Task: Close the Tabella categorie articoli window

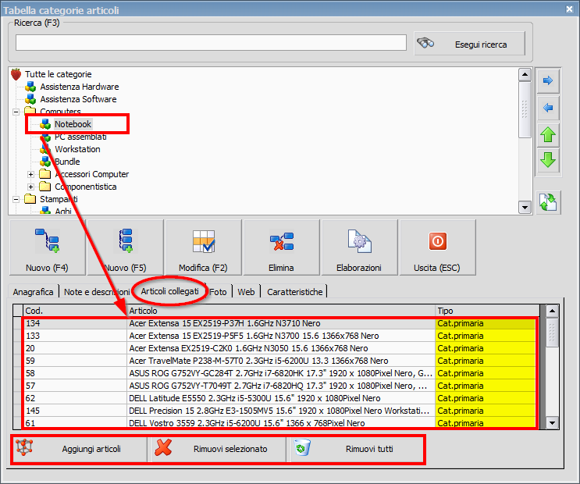Action: (x=569, y=9)
